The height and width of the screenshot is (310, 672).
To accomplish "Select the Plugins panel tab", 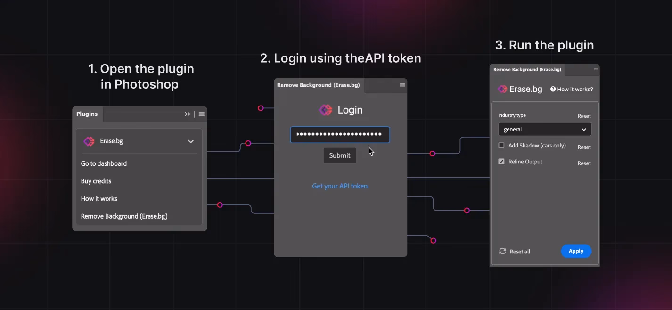I will (87, 114).
